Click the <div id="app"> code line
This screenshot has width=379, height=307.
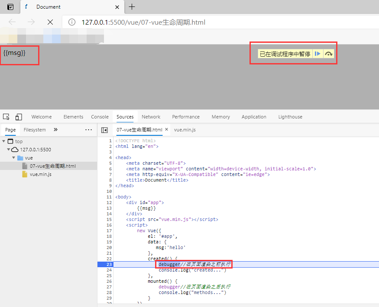[145, 202]
